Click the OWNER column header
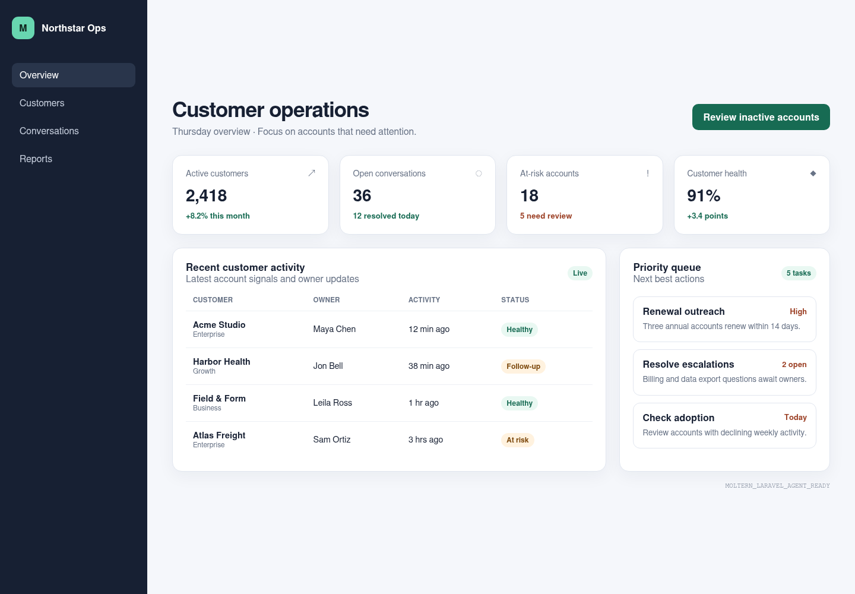The width and height of the screenshot is (855, 594). click(x=327, y=300)
